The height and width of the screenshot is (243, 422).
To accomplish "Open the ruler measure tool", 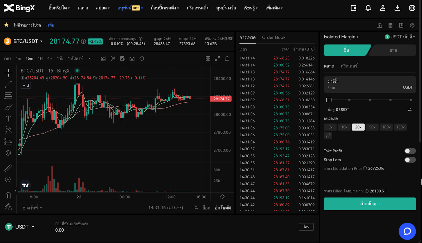I will 8,168.
